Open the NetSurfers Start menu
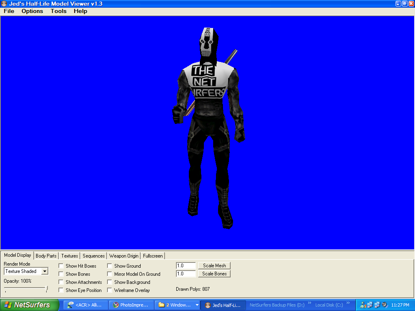 pyautogui.click(x=29, y=305)
